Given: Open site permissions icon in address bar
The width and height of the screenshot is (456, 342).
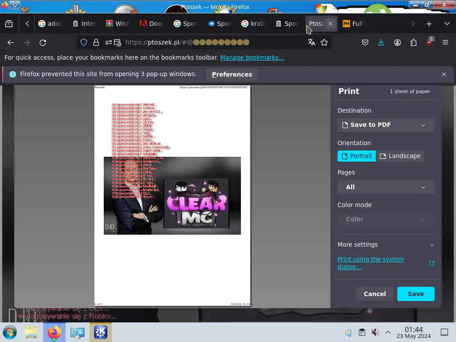Looking at the screenshot, I should coord(109,42).
